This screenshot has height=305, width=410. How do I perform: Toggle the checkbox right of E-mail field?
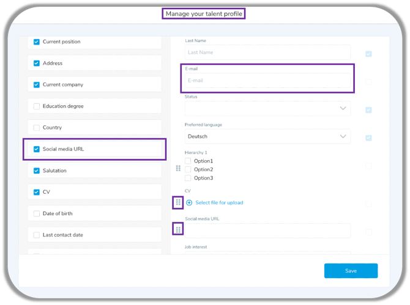pos(368,81)
